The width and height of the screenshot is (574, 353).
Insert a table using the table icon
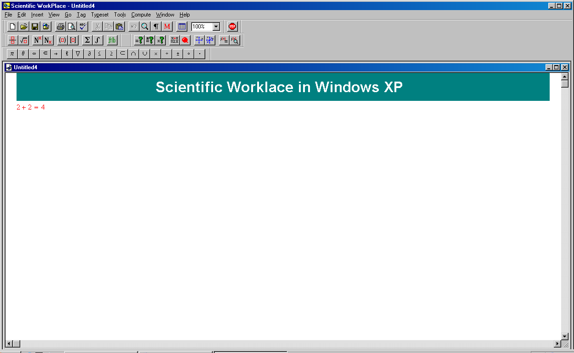tap(182, 27)
